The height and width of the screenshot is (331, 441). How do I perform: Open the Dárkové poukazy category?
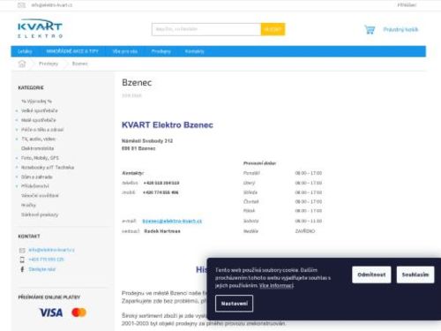click(40, 214)
